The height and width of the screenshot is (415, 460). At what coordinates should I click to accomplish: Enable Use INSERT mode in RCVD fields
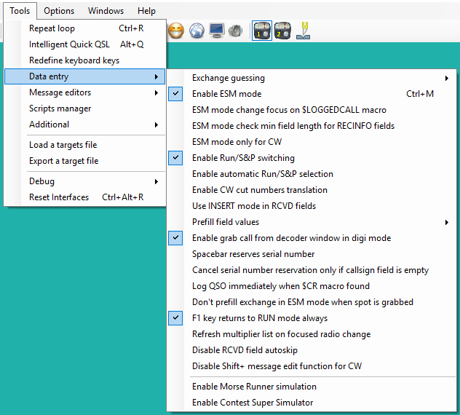(312, 206)
